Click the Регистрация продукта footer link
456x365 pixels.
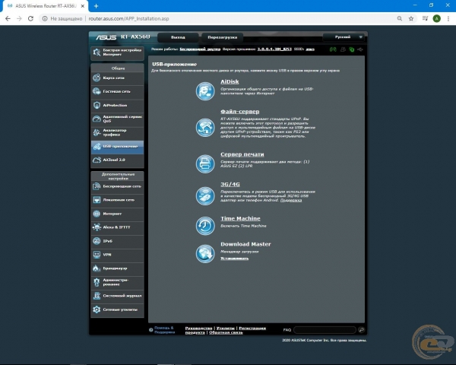pyautogui.click(x=252, y=328)
